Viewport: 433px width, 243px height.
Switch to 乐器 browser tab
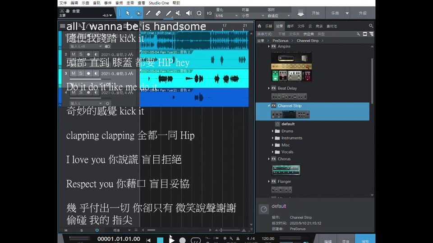pos(268,26)
